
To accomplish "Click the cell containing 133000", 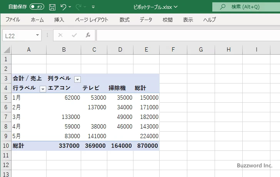I will pyautogui.click(x=63, y=117).
